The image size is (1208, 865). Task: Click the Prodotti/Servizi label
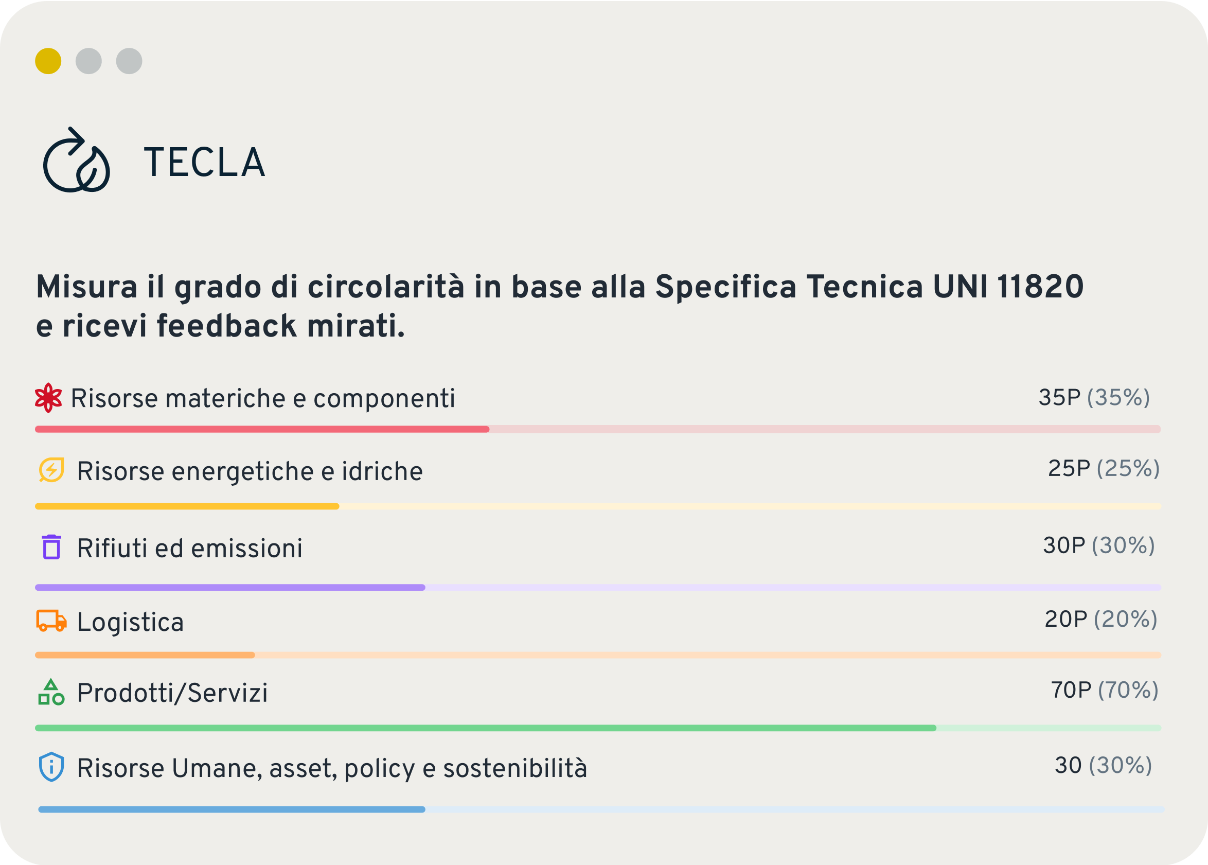click(x=172, y=693)
